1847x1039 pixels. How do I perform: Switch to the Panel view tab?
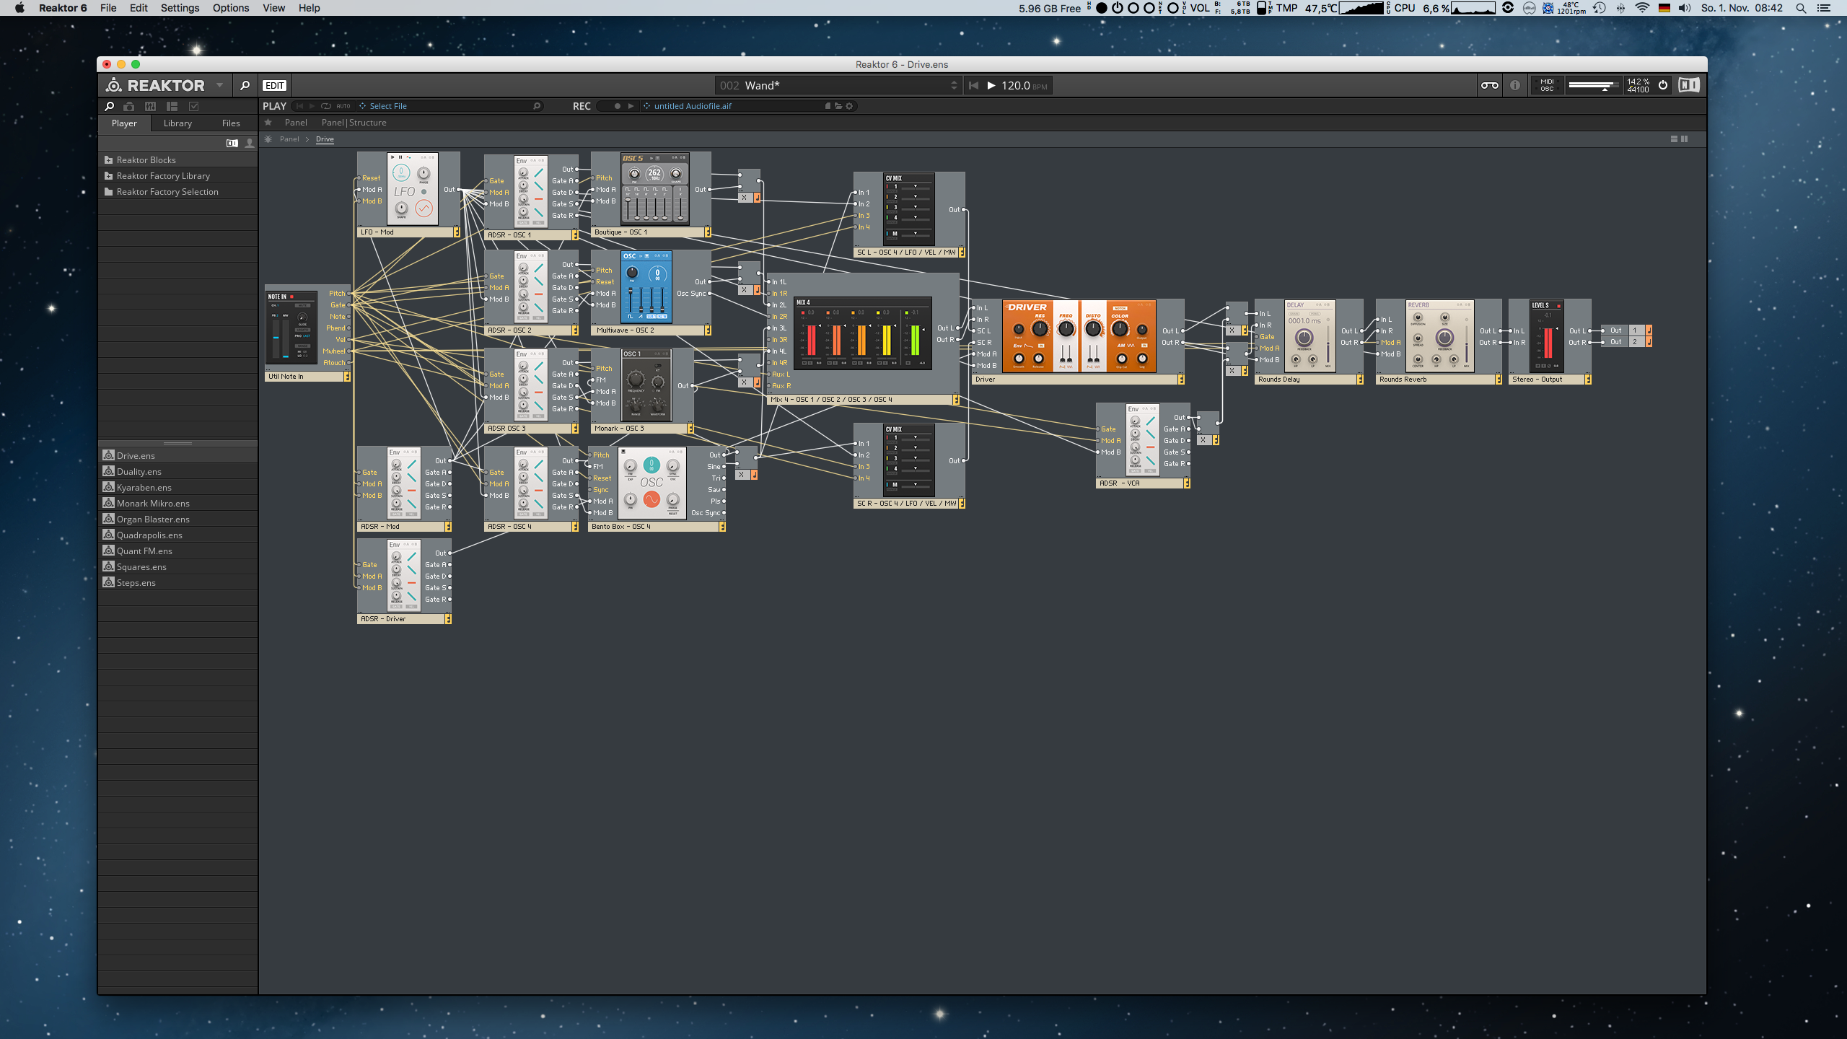pos(296,123)
